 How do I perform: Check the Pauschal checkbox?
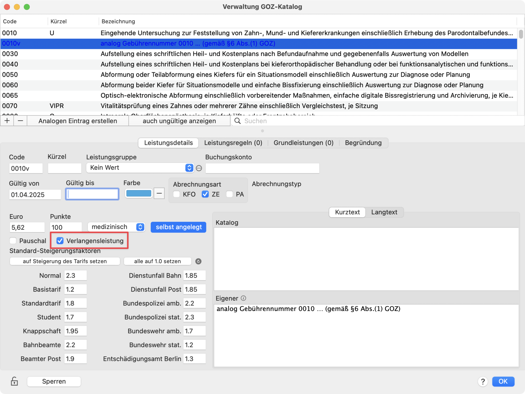(13, 241)
